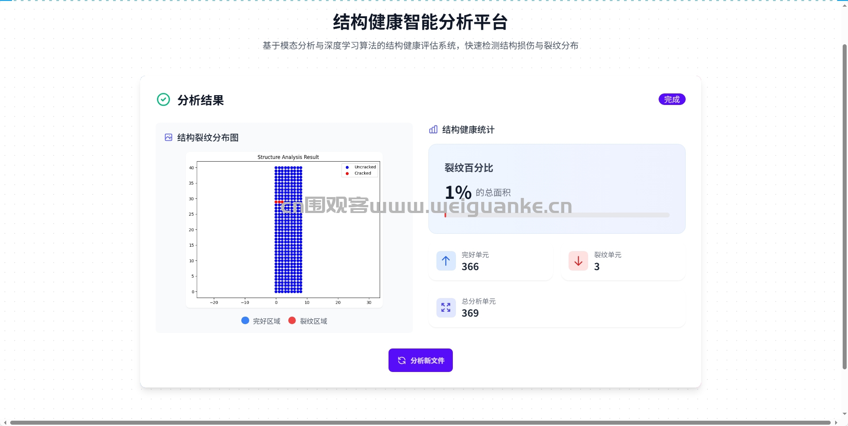Image resolution: width=848 pixels, height=426 pixels.
Task: Click the purple 完成 status badge
Action: click(x=672, y=99)
